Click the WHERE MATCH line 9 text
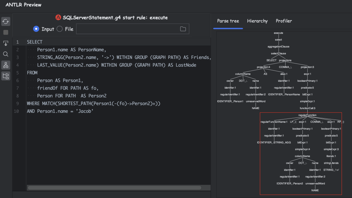 point(94,104)
